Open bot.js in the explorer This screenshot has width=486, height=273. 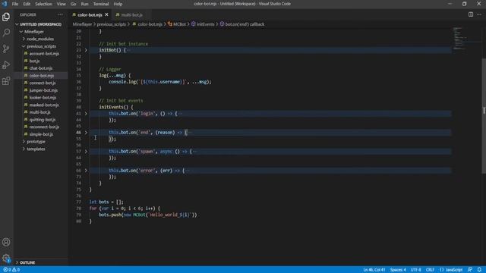click(34, 61)
